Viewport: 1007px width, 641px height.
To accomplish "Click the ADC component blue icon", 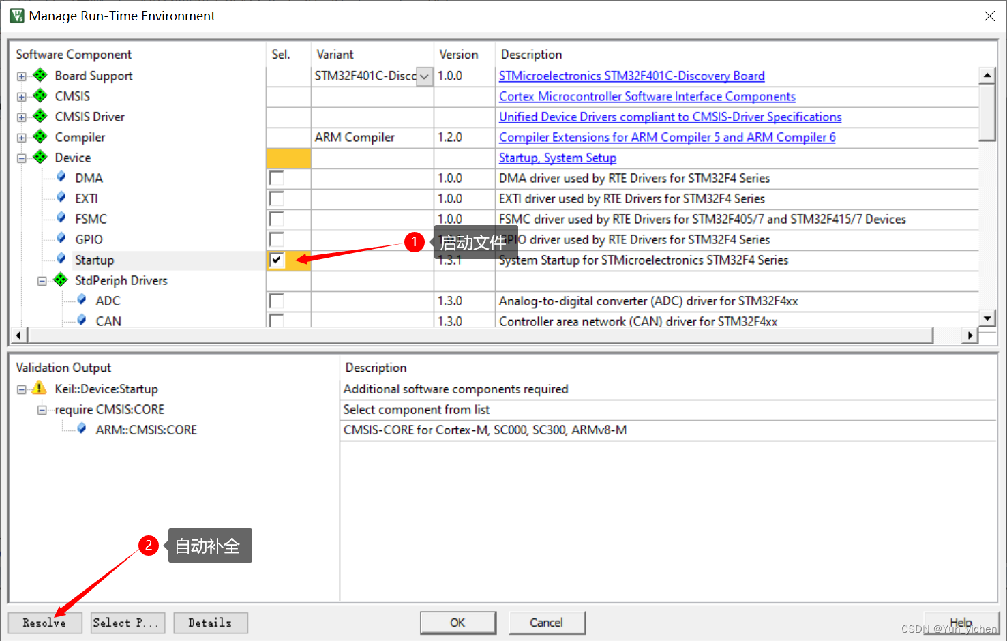I will 82,300.
